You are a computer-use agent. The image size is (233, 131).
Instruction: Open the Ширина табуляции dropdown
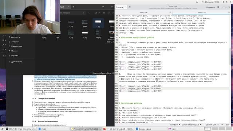point(191,125)
